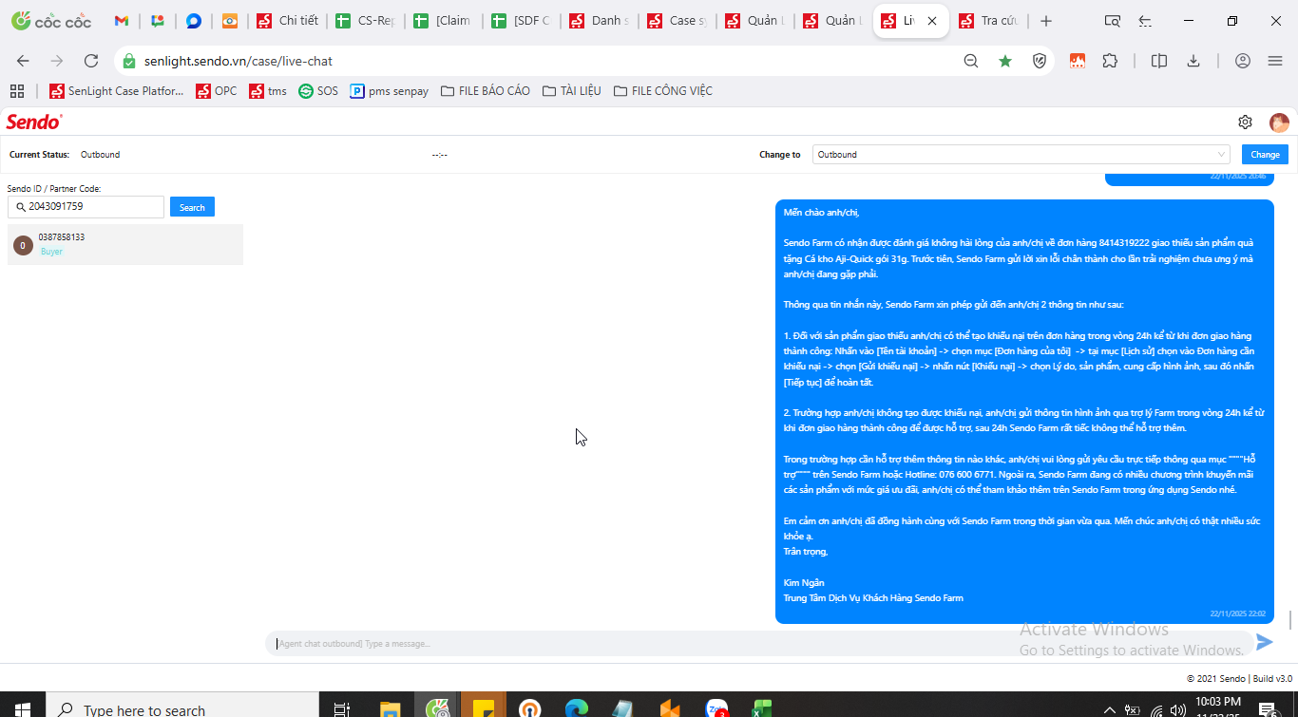The image size is (1298, 717).
Task: Open the browser main hamburger menu
Action: (1275, 61)
